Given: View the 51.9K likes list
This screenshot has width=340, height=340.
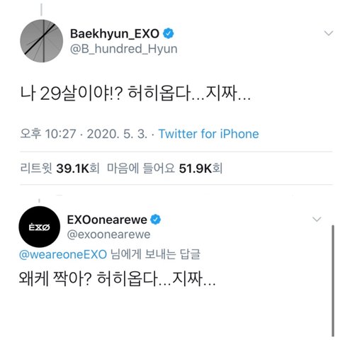Looking at the screenshot, I should click(x=164, y=169).
